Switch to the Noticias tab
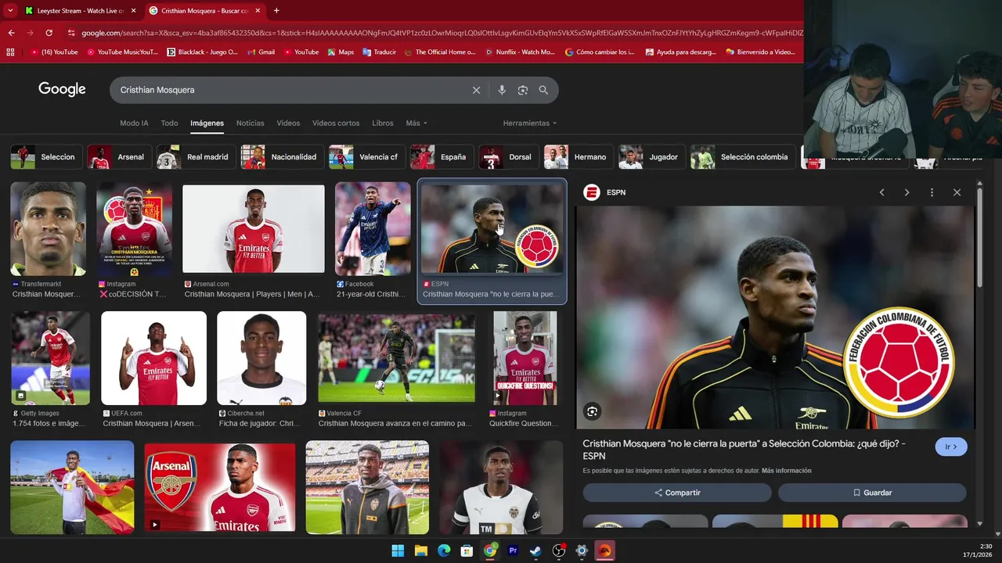1002x563 pixels. [250, 124]
